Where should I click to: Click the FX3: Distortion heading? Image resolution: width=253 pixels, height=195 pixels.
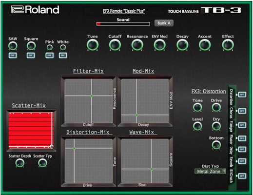pos(209,92)
